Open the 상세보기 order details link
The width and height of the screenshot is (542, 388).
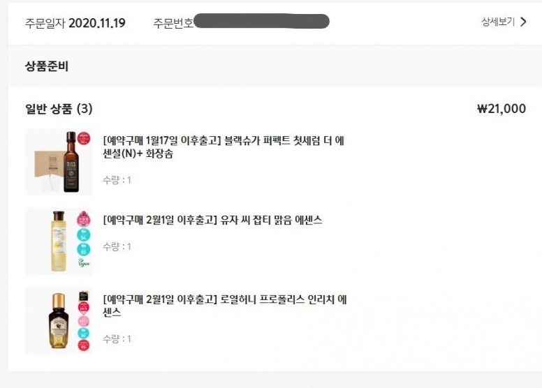(498, 22)
